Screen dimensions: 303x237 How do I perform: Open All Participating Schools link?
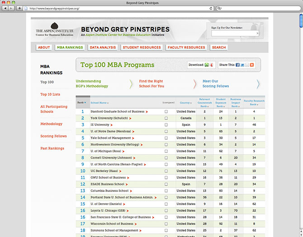click(54, 109)
